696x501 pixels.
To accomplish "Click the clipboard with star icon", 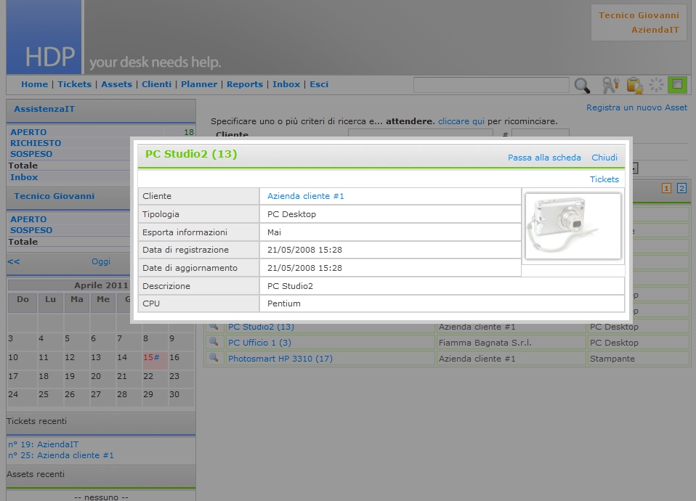I will (x=634, y=85).
